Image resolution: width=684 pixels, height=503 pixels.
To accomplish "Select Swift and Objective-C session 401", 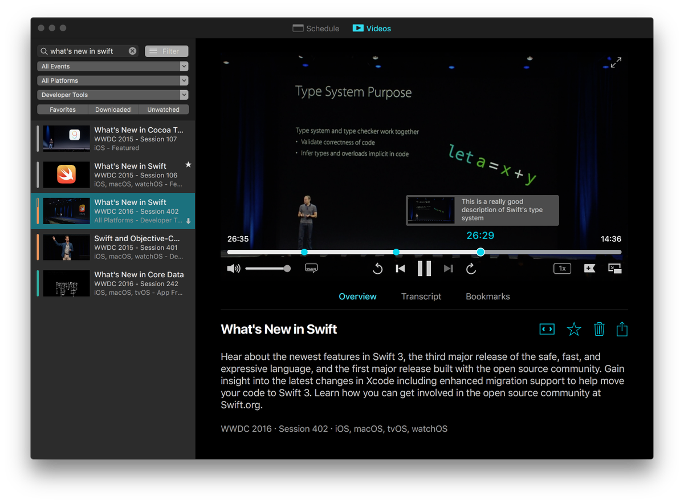I will point(113,247).
